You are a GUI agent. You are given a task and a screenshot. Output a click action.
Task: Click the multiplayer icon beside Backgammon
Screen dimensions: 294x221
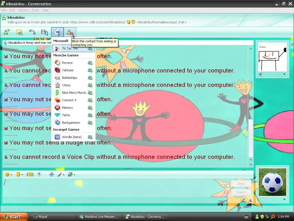click(90, 123)
